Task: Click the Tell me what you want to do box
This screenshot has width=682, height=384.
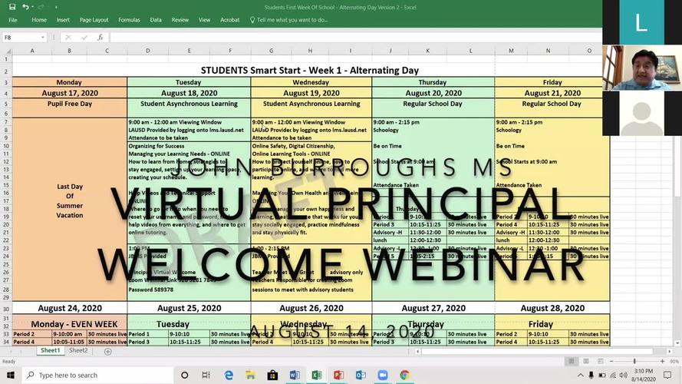Action: tap(288, 20)
